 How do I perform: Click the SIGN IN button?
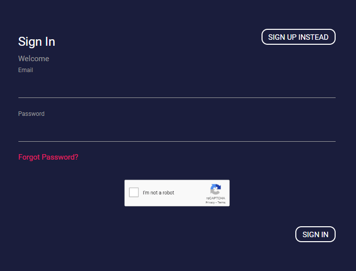(315, 234)
